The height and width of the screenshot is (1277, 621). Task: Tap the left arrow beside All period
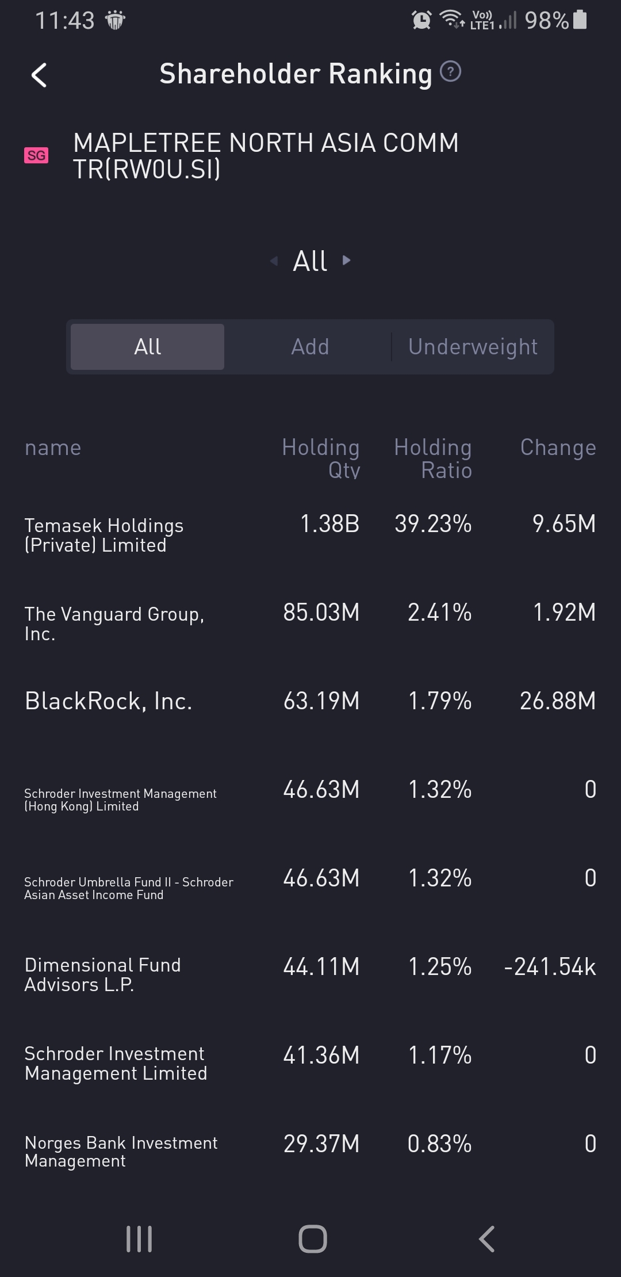point(274,261)
